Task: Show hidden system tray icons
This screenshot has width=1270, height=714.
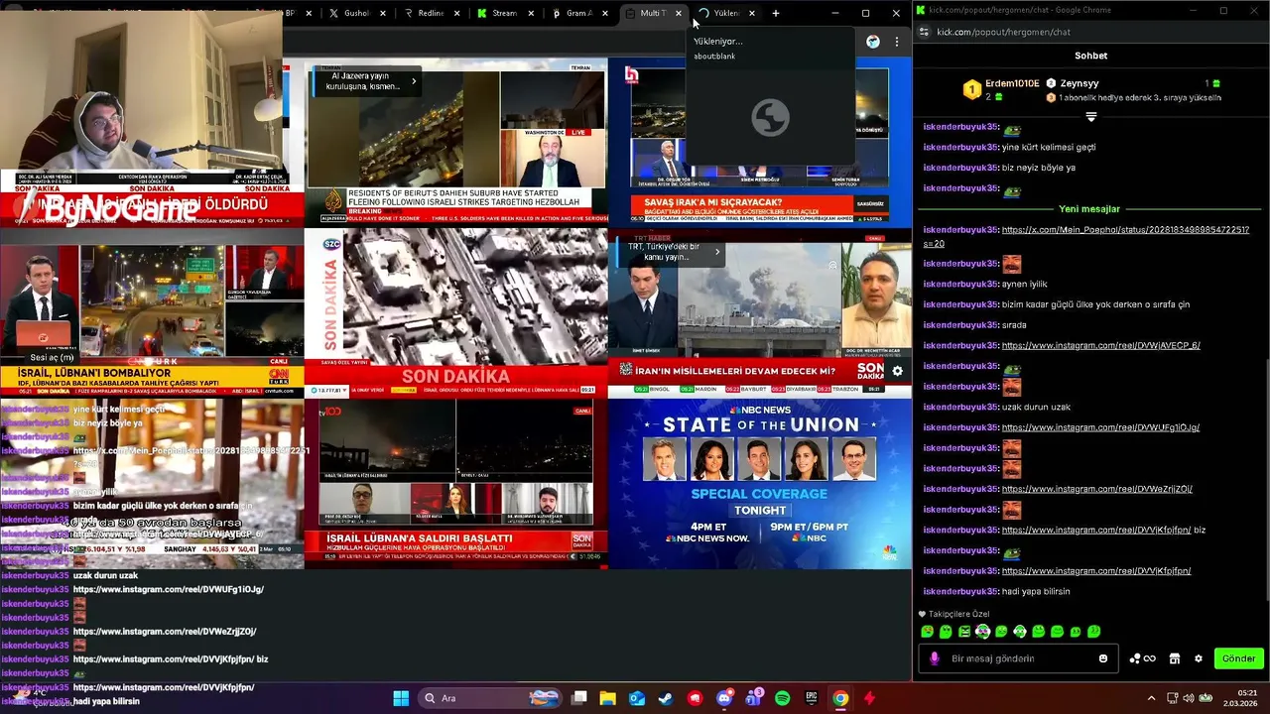Action: pos(1151,698)
